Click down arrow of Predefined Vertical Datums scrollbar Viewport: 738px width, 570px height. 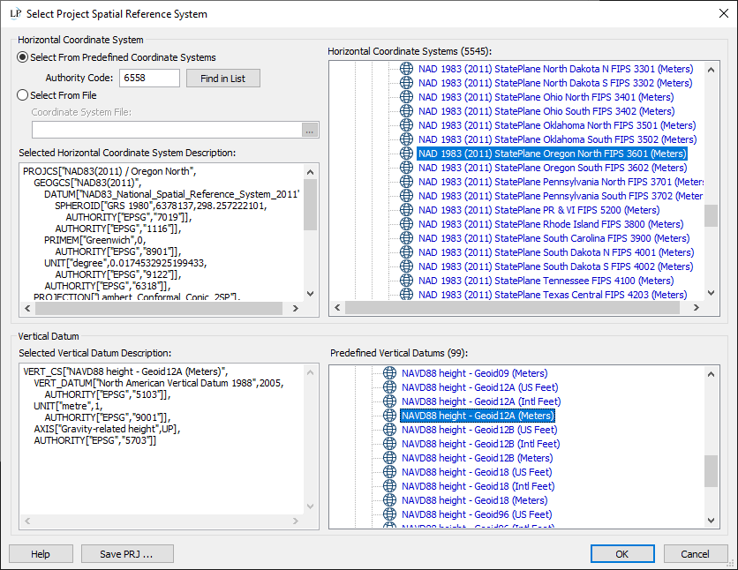coord(712,521)
